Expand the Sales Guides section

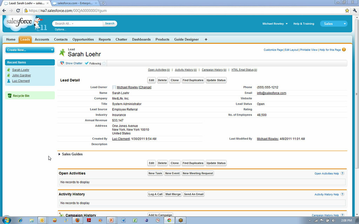click(x=59, y=154)
